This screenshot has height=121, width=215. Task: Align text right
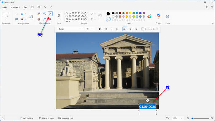[136, 29]
